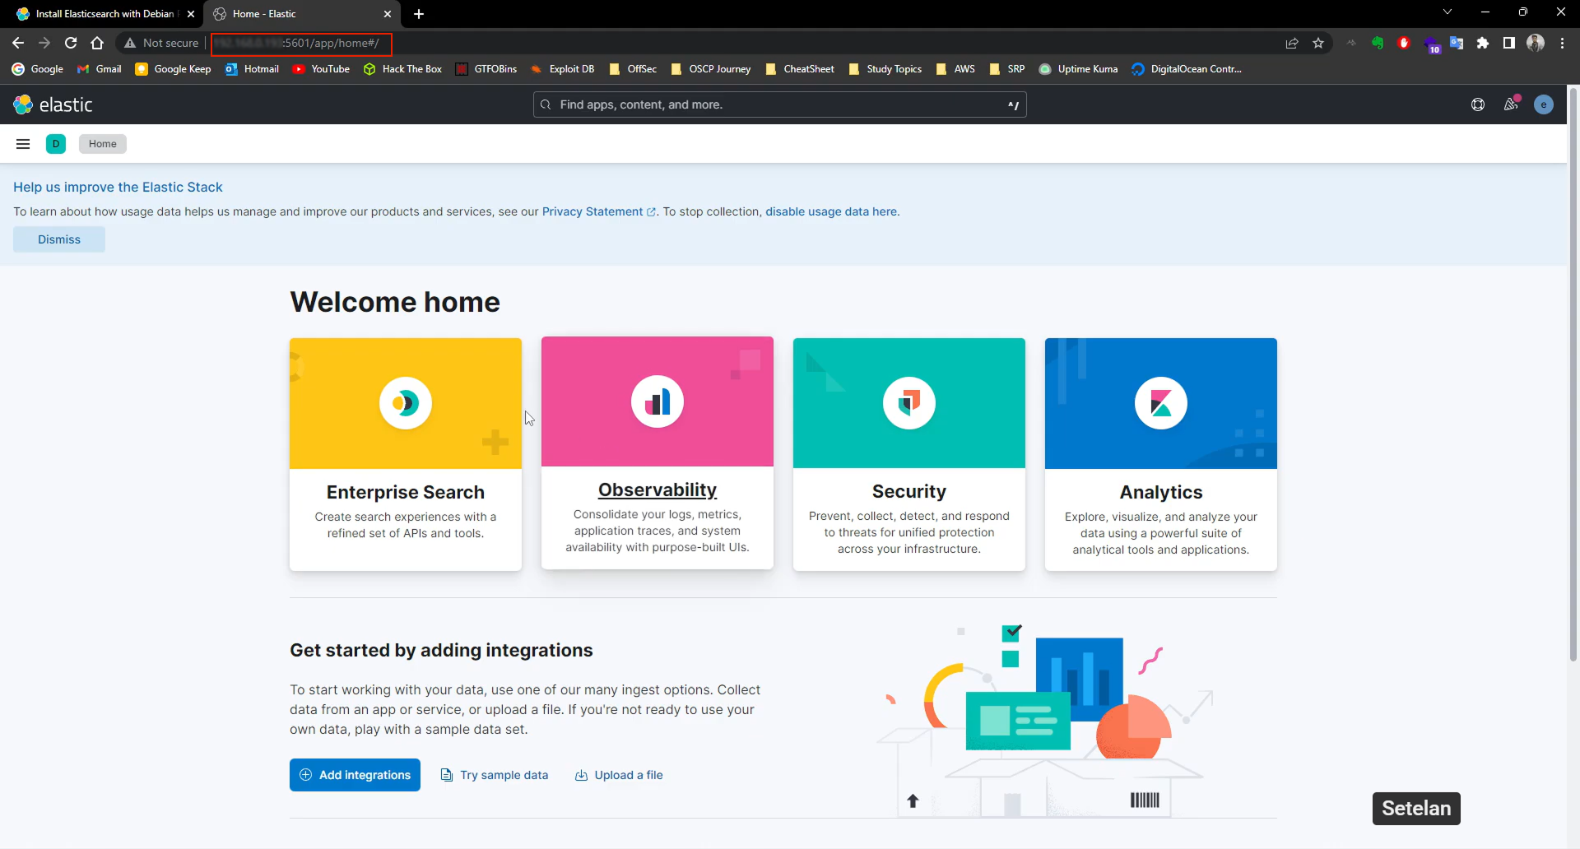Image resolution: width=1580 pixels, height=849 pixels.
Task: Switch to the Home breadcrumb tab
Action: 102,143
